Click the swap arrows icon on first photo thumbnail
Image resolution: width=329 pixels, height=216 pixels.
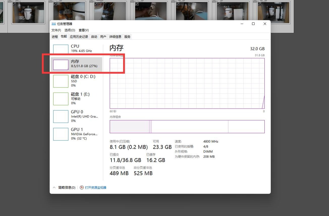click(x=15, y=4)
